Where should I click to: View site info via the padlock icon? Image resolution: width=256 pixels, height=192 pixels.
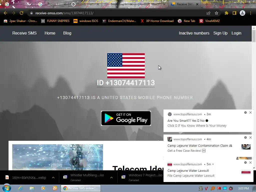pos(31,13)
